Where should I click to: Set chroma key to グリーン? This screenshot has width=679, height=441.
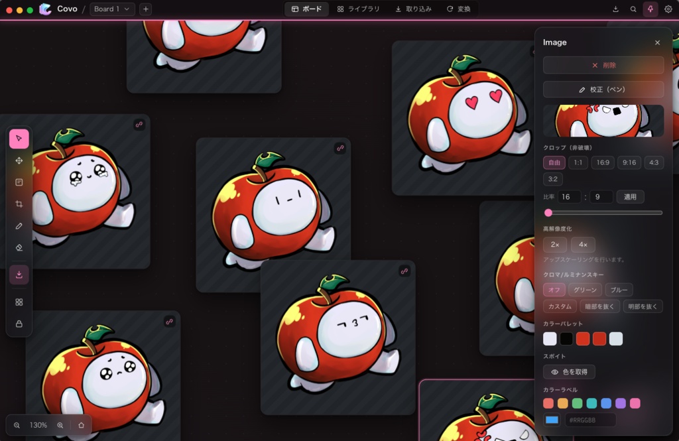[x=585, y=290]
